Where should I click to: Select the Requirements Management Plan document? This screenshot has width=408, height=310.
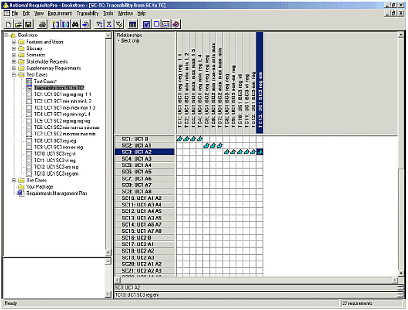(57, 193)
